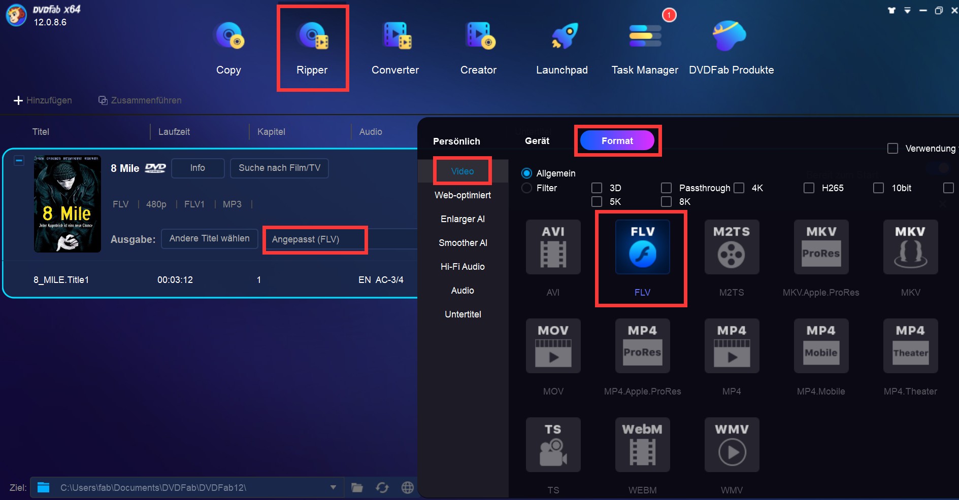Switch to the Format tab
This screenshot has width=959, height=500.
(617, 141)
